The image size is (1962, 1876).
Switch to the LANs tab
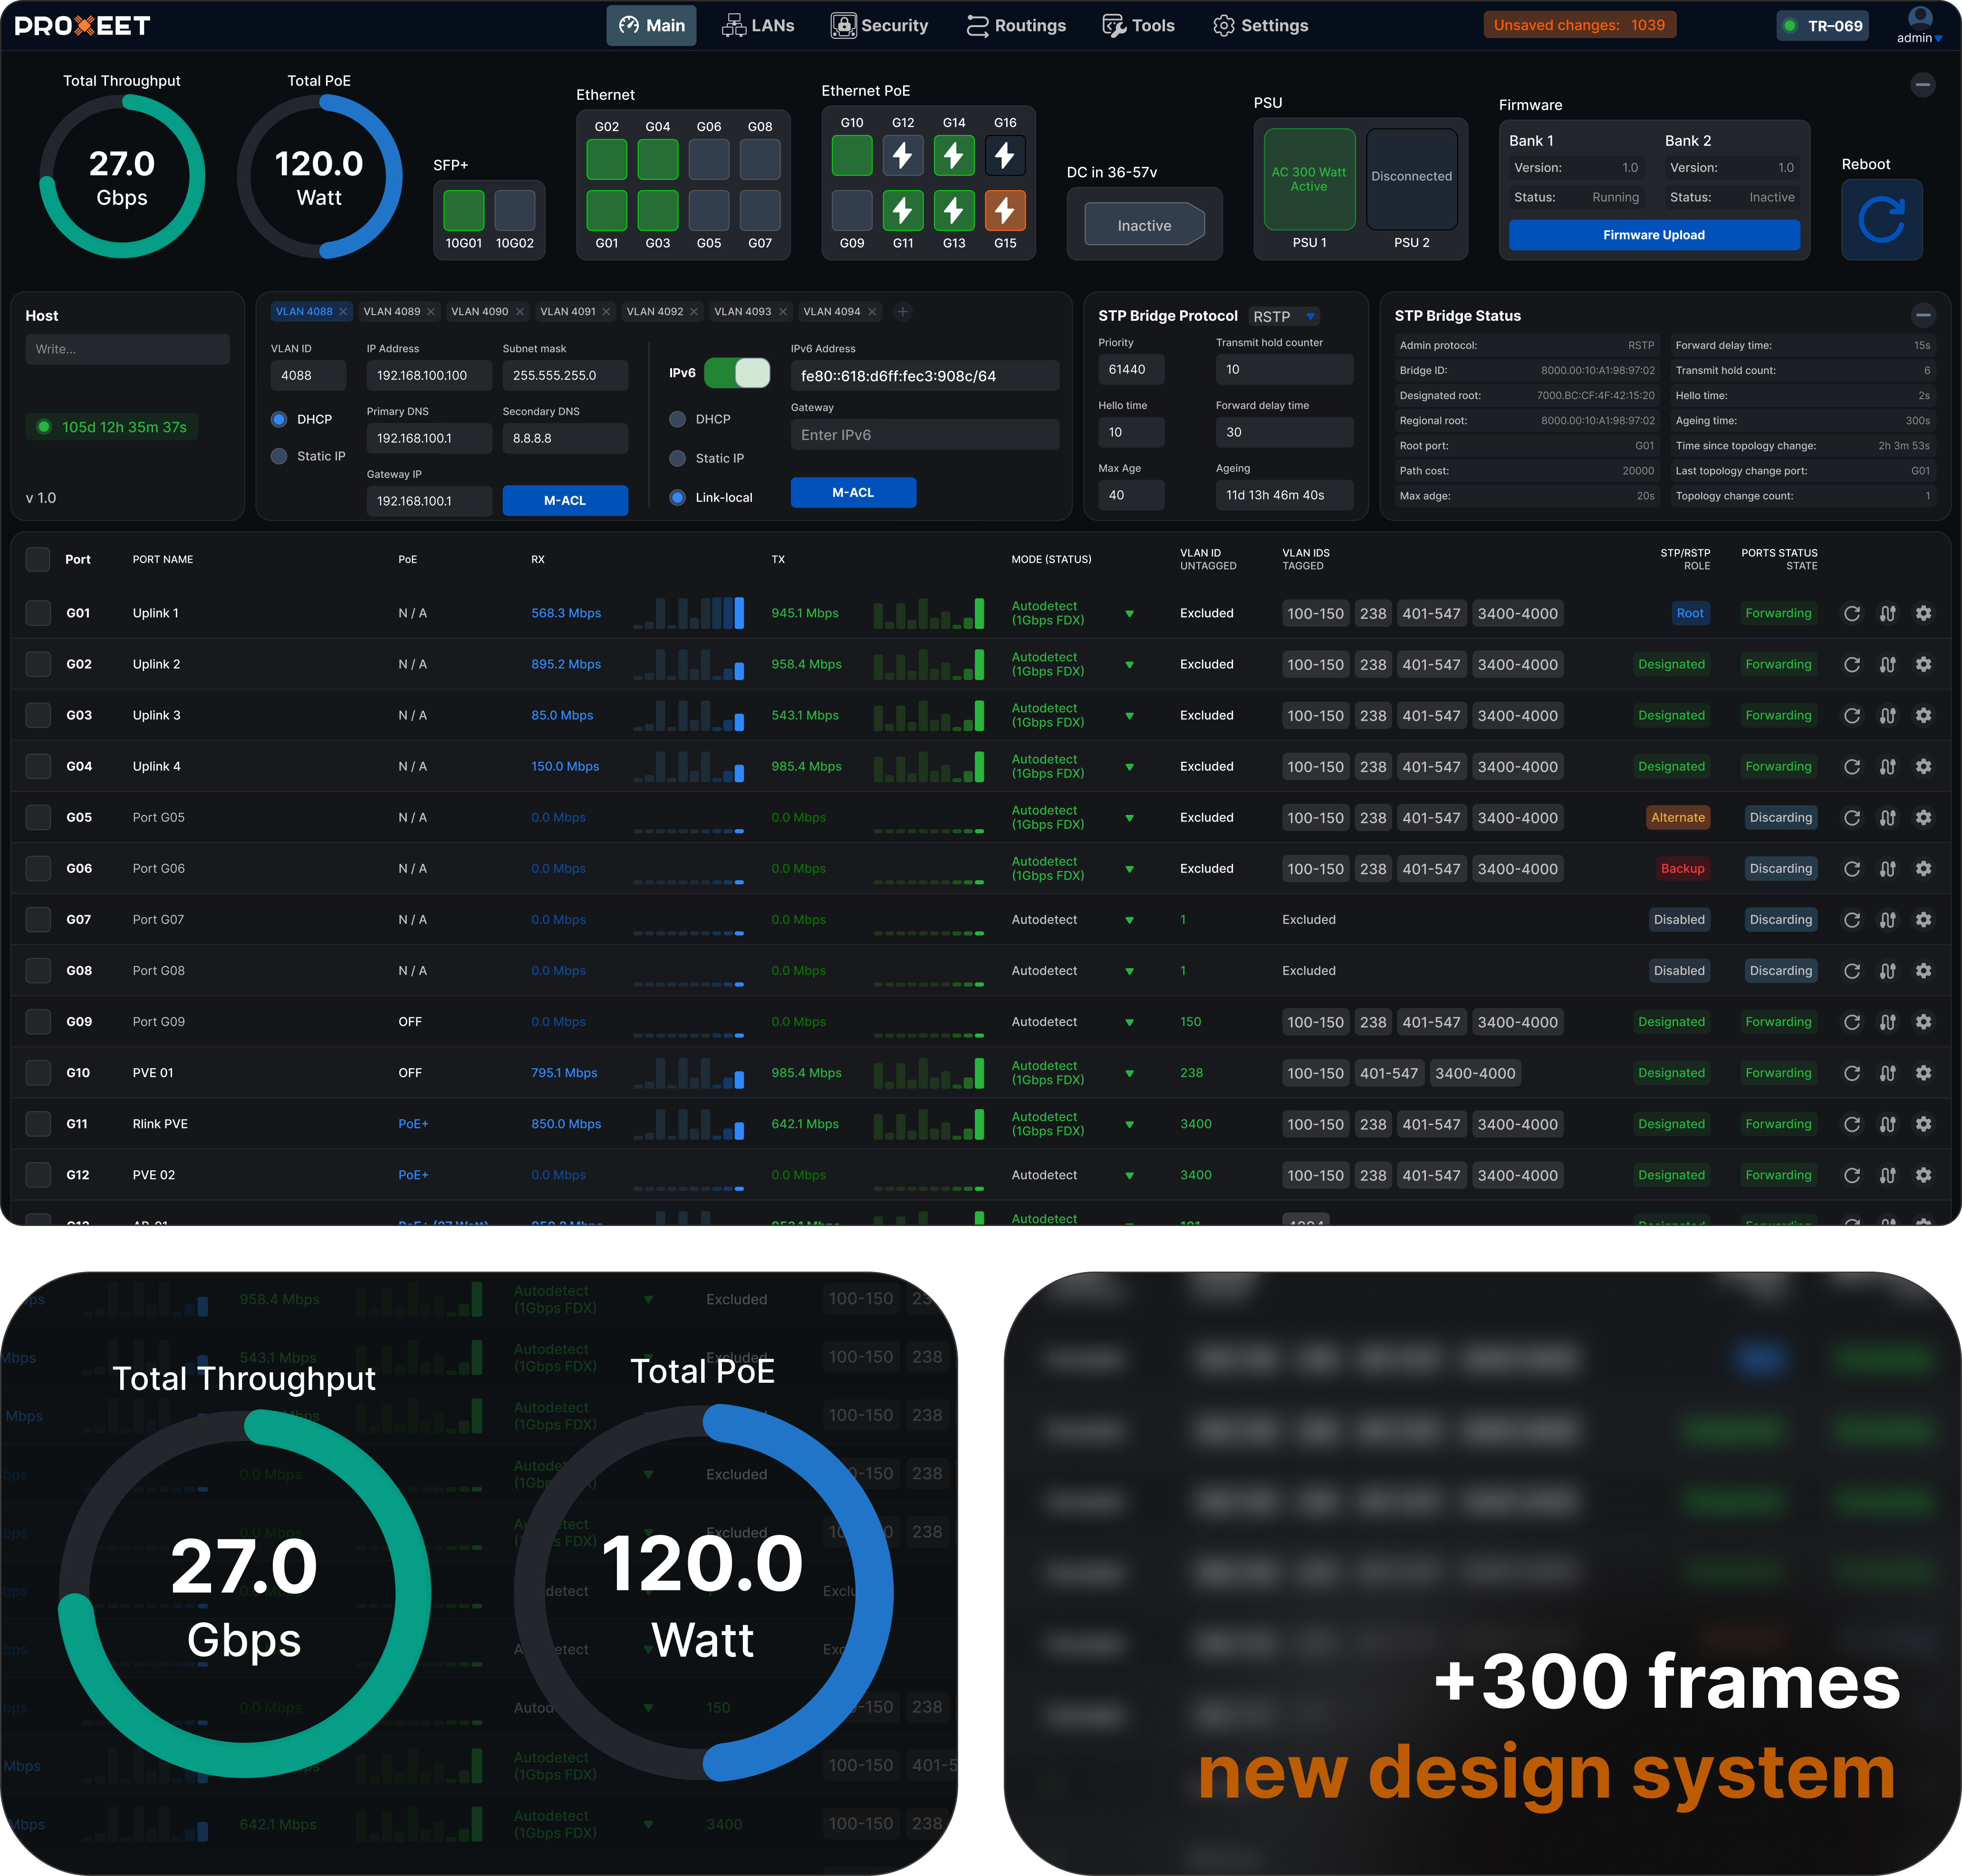click(x=758, y=25)
